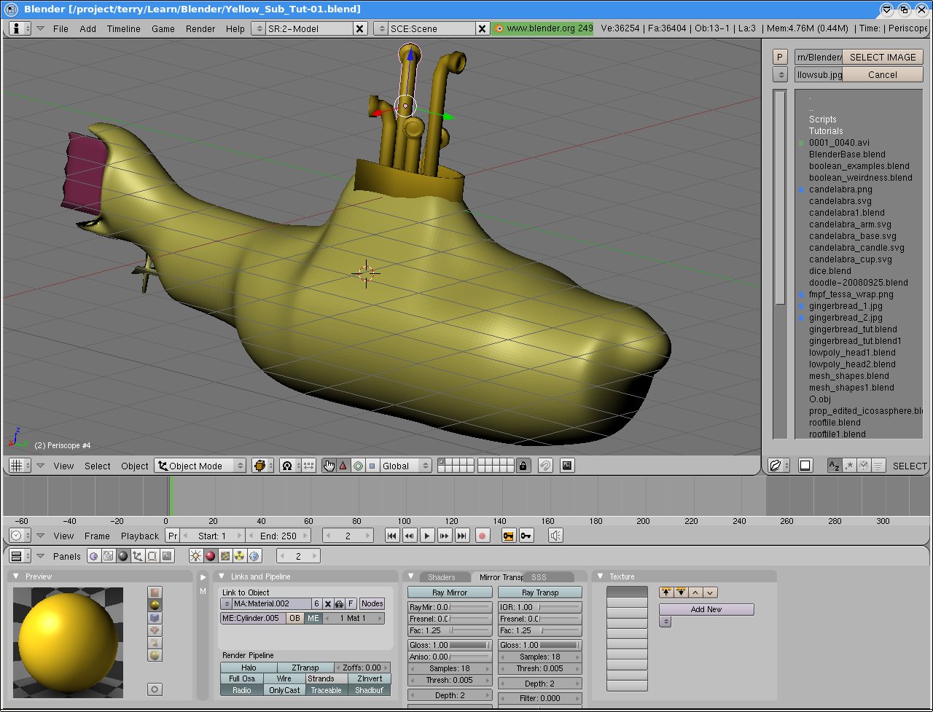Click the Gloss slider under Ray Mirror
The width and height of the screenshot is (933, 712).
[449, 644]
